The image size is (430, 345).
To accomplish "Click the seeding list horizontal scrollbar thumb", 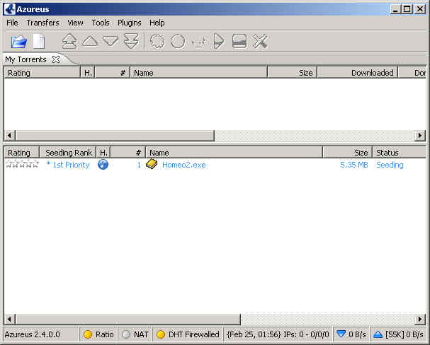I will (128, 320).
